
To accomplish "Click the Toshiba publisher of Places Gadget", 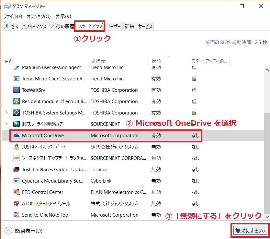I will [x=99, y=170].
